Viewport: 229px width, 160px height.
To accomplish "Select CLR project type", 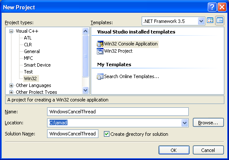I will click(x=28, y=45).
